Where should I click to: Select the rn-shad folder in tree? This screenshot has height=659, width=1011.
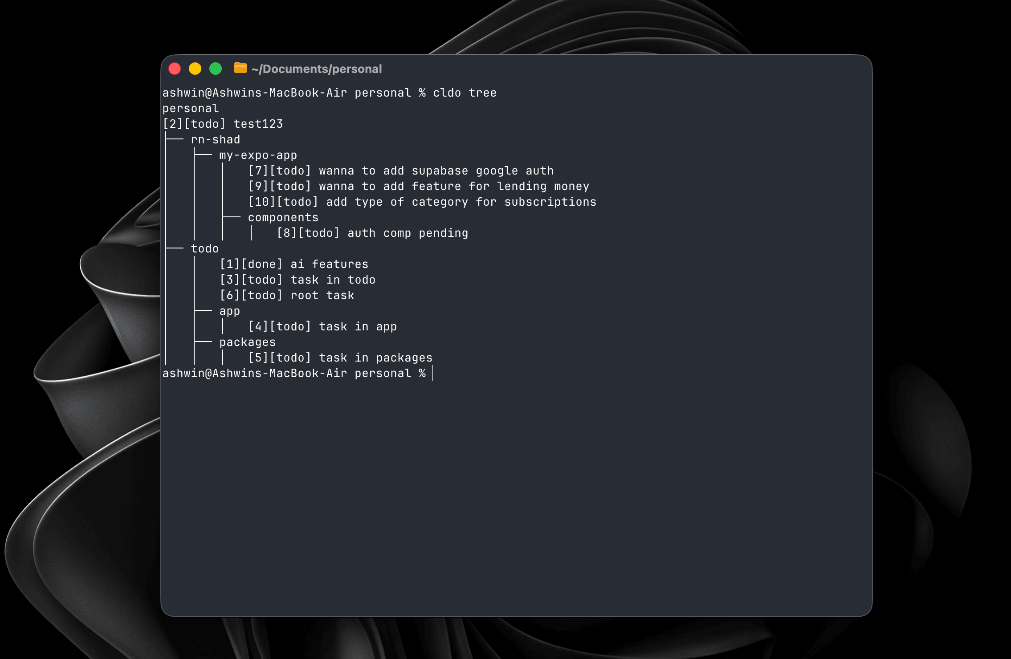point(216,140)
